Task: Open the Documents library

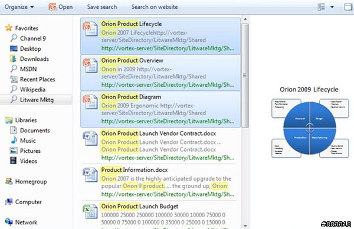Action: point(35,130)
